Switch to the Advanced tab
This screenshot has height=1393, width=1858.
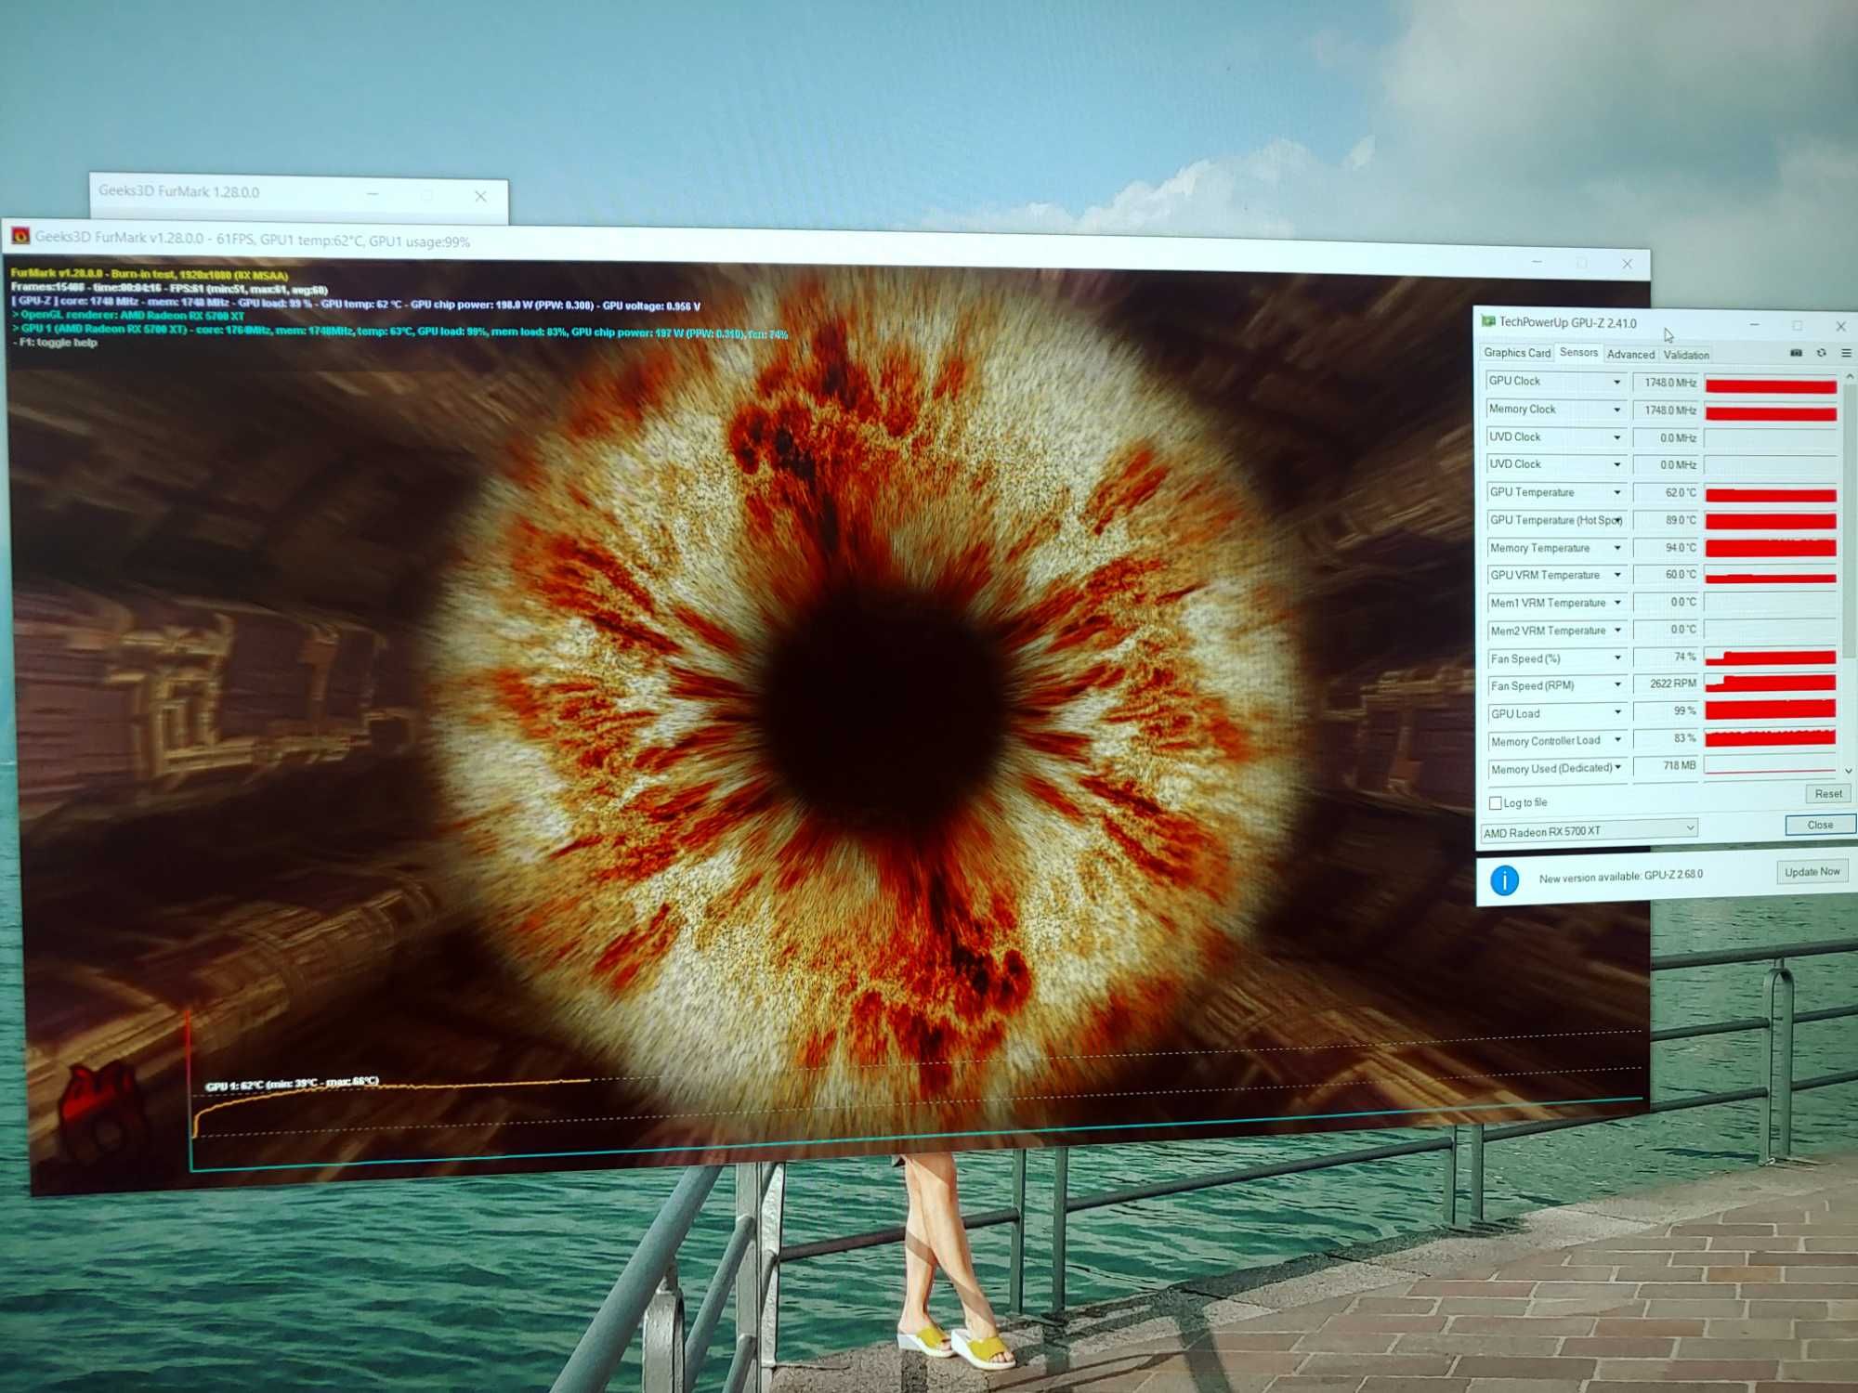coord(1630,355)
